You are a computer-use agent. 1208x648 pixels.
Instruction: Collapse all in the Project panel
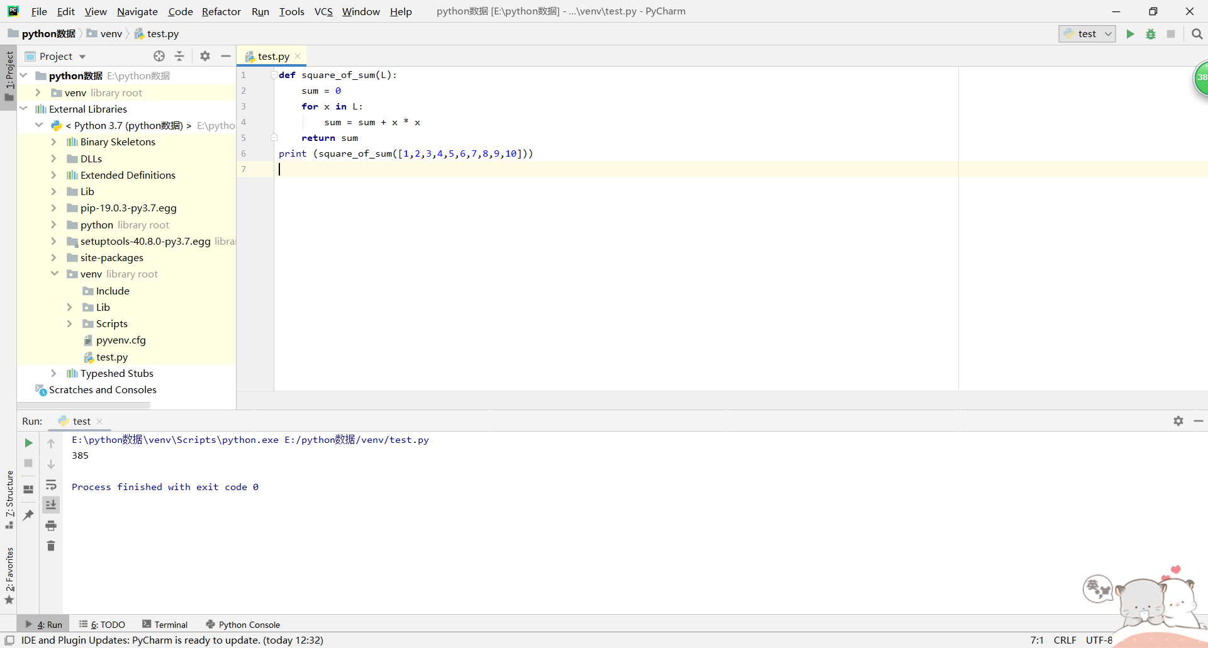coord(179,56)
